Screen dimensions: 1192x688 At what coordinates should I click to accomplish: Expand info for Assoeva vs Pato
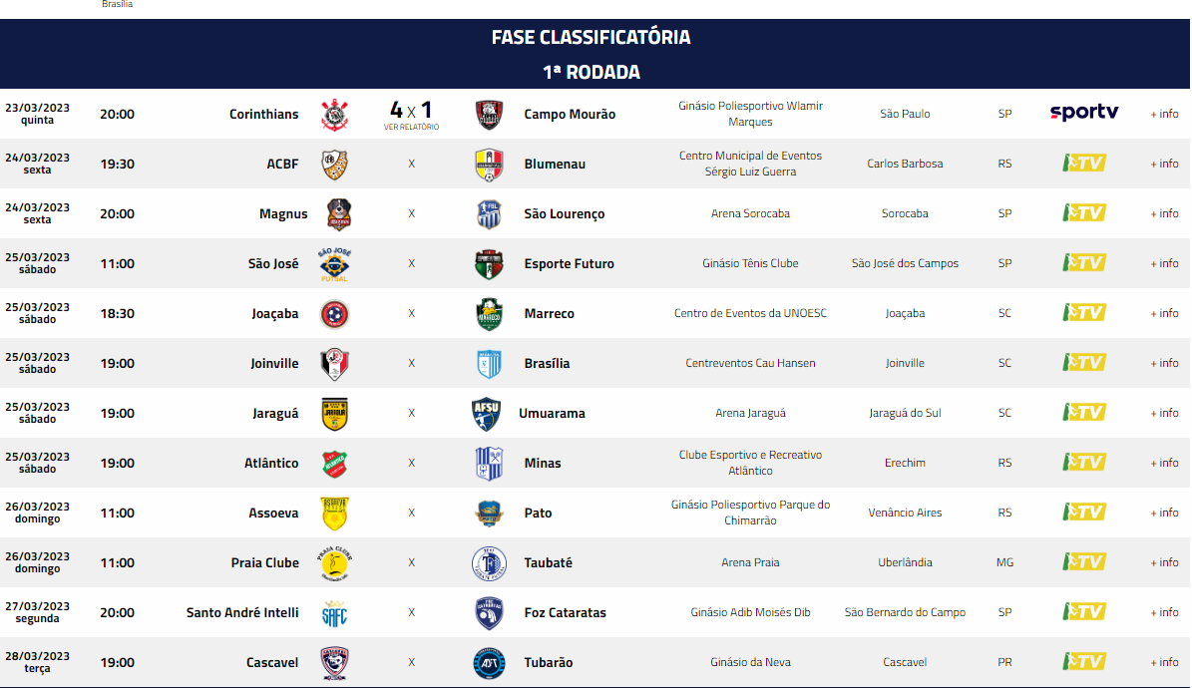pyautogui.click(x=1164, y=513)
